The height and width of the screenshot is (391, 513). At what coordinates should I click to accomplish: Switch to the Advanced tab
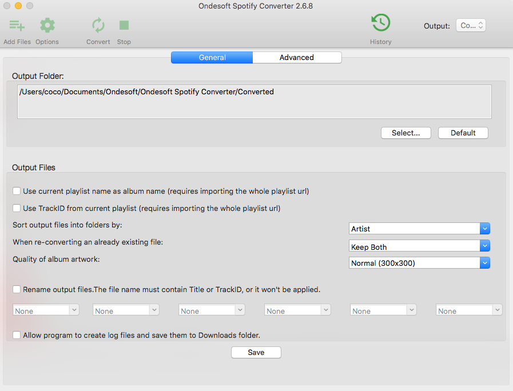[297, 58]
